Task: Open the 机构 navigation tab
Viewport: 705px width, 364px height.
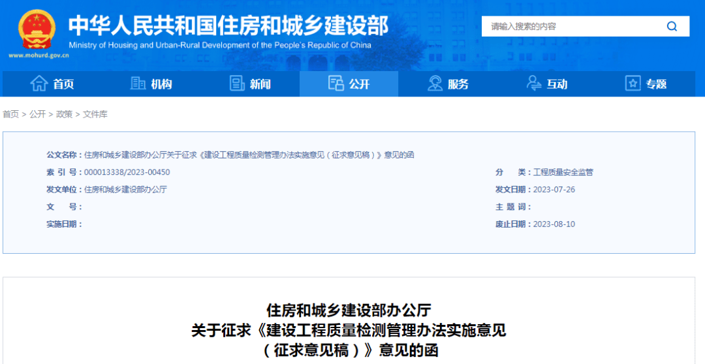Action: (151, 84)
